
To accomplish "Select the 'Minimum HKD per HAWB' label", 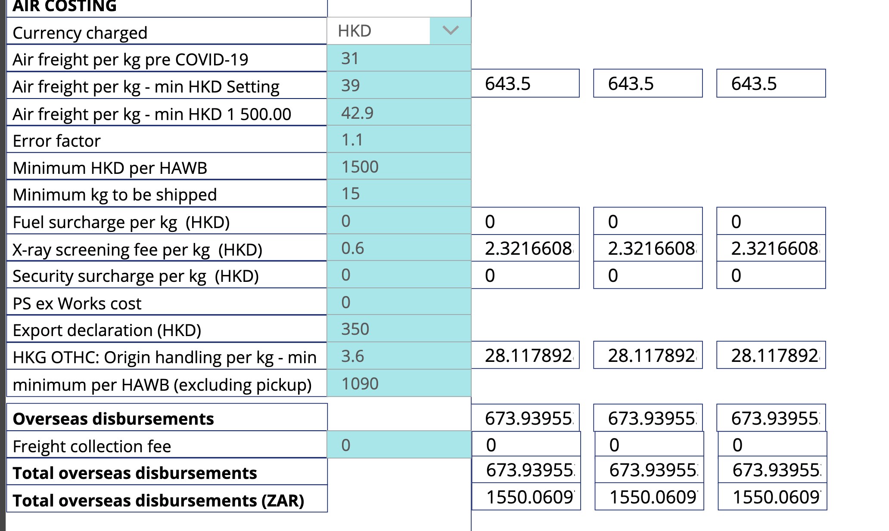I will coord(110,168).
